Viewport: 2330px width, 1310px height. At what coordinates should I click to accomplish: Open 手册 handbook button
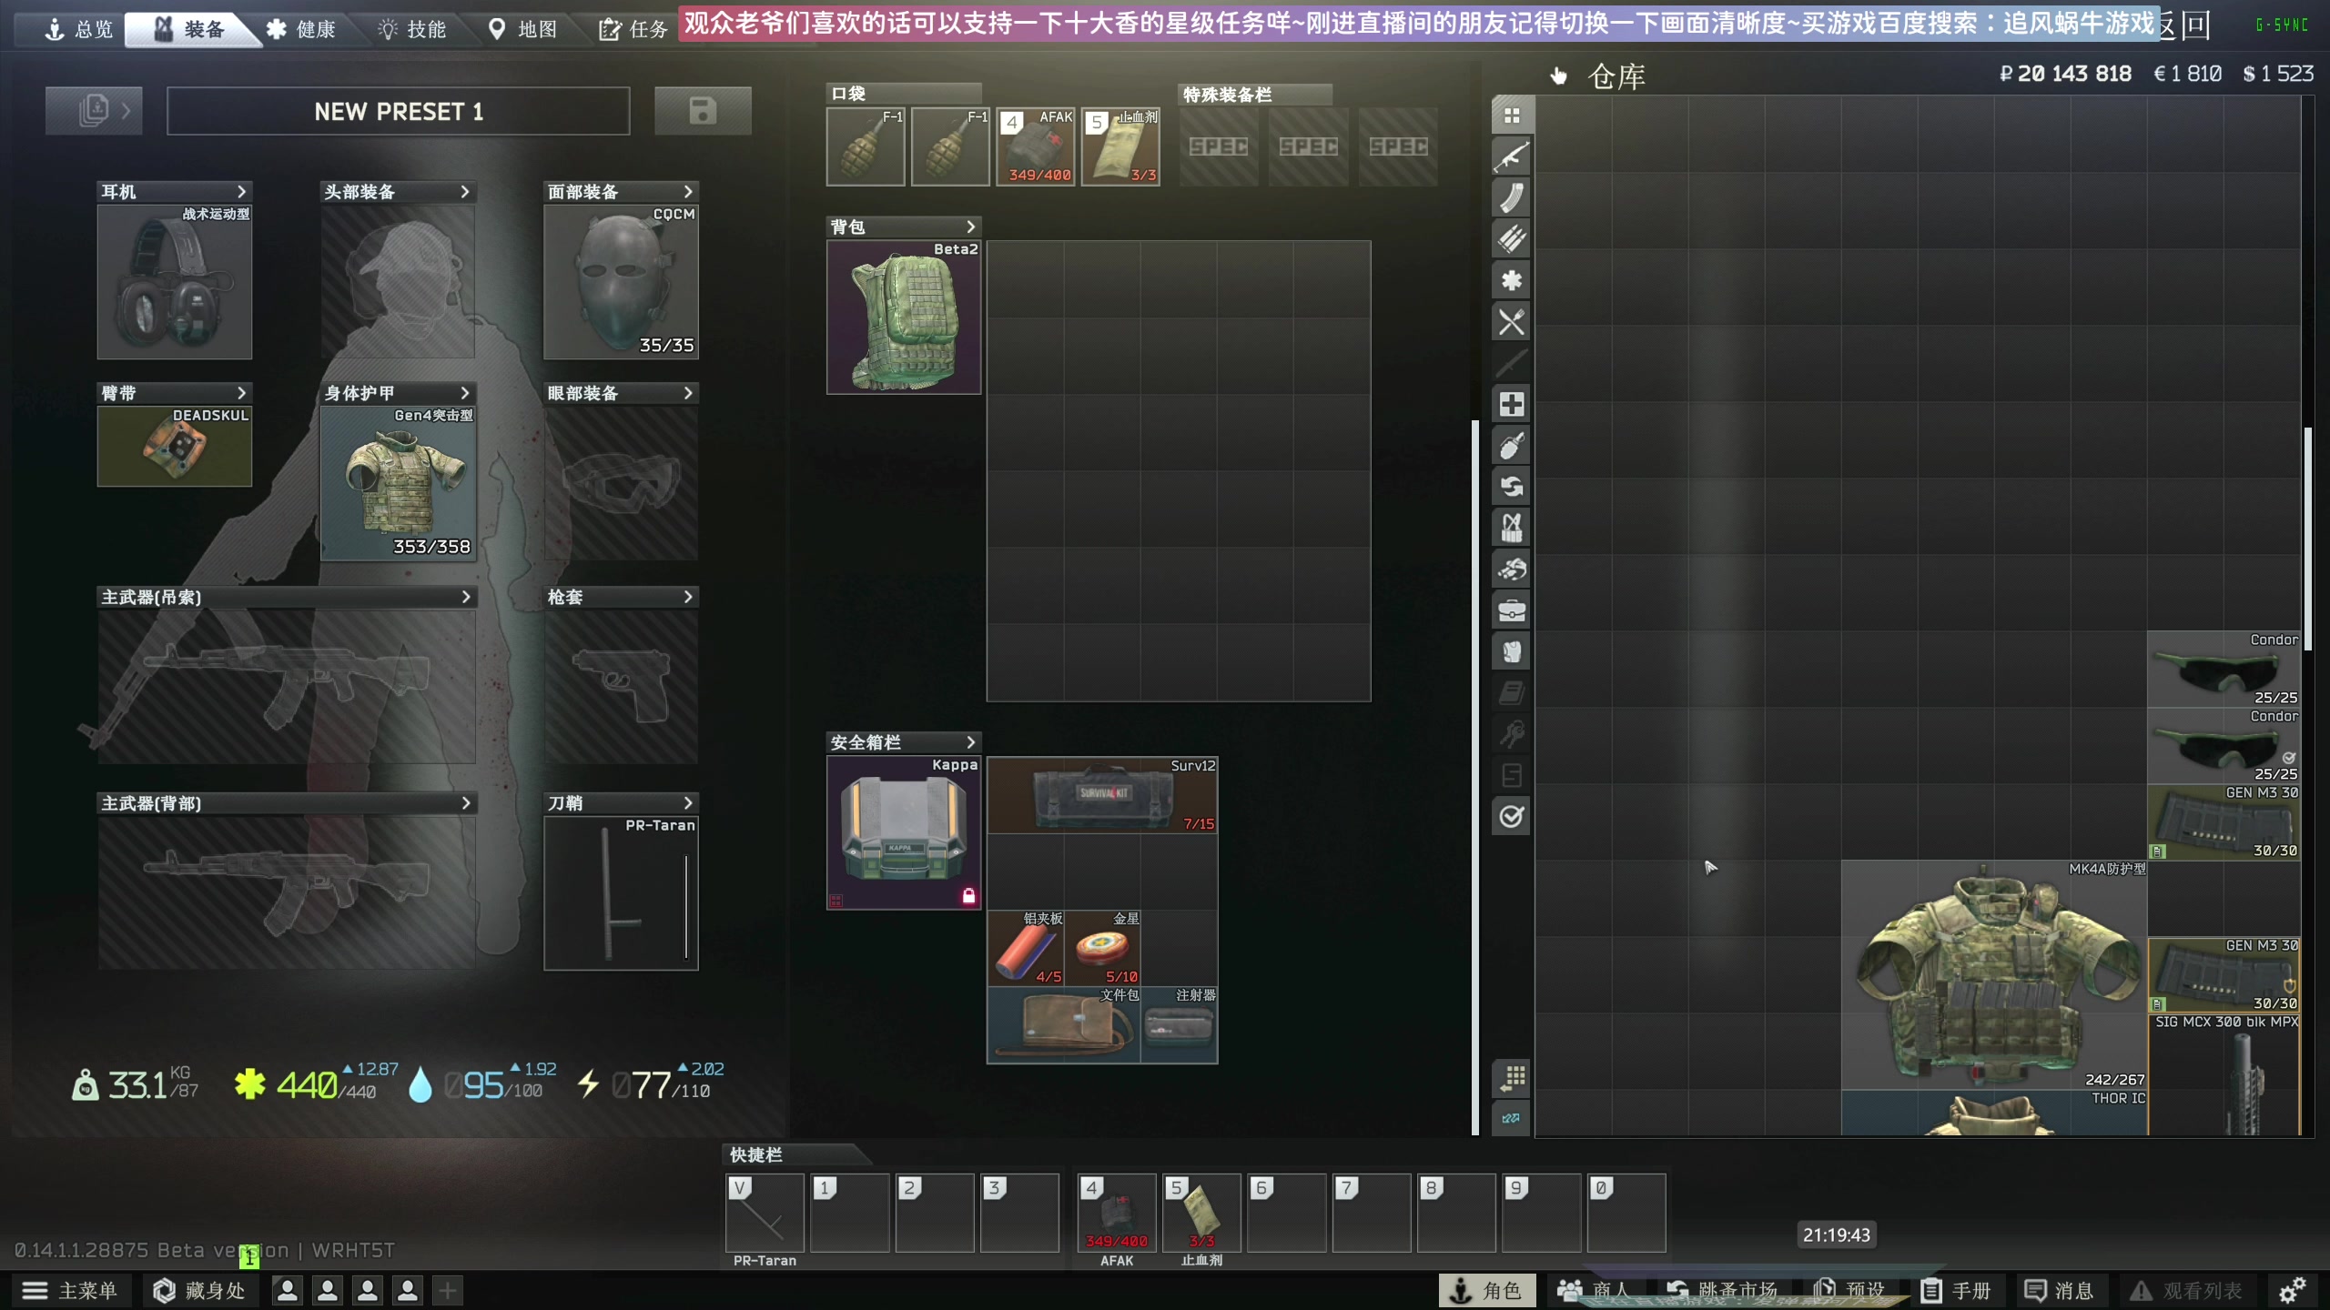point(1956,1290)
